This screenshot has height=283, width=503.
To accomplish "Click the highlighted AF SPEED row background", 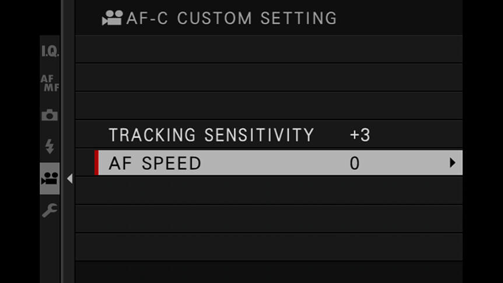I will tap(278, 163).
